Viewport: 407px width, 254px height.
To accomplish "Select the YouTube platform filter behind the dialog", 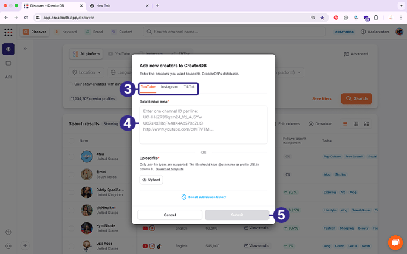I will (x=119, y=54).
